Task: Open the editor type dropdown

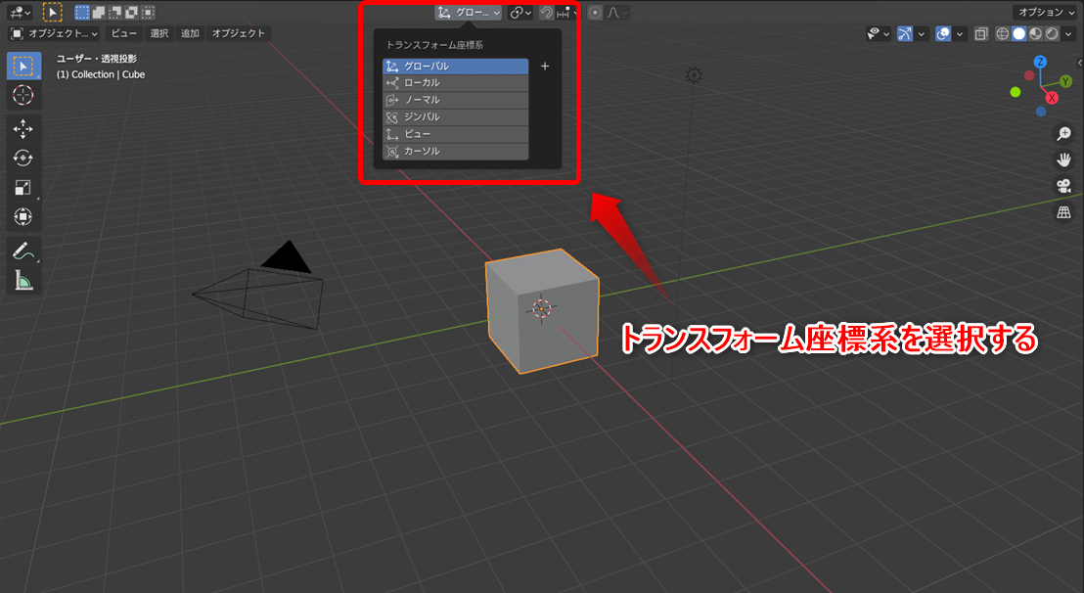Action: tap(19, 13)
